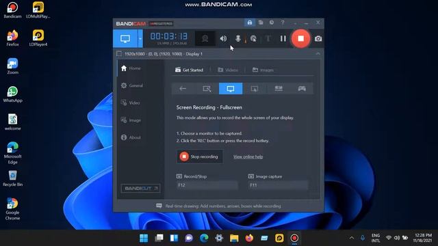
Task: Click the Real-time drawing tip at bottom
Action: click(219, 206)
